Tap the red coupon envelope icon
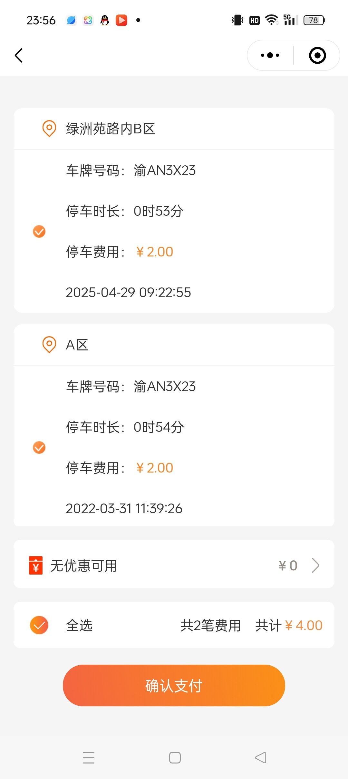 [x=36, y=565]
